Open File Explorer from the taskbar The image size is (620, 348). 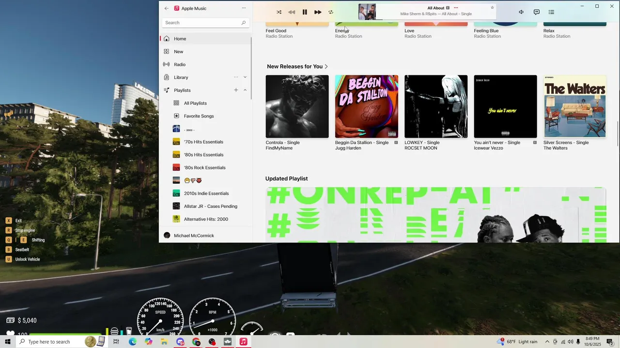point(164,342)
